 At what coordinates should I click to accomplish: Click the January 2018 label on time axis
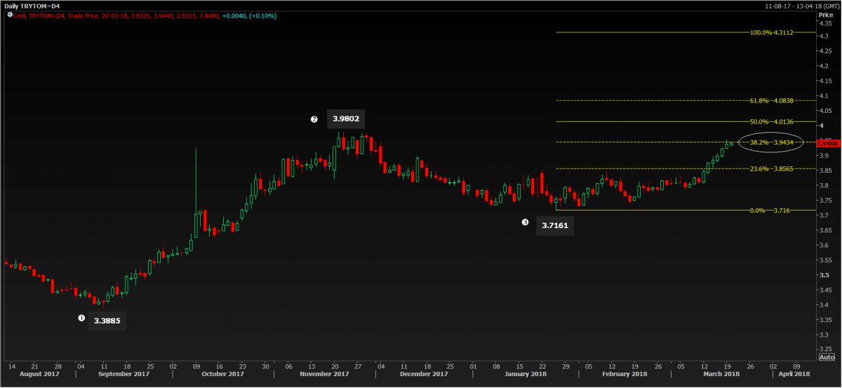coord(525,374)
